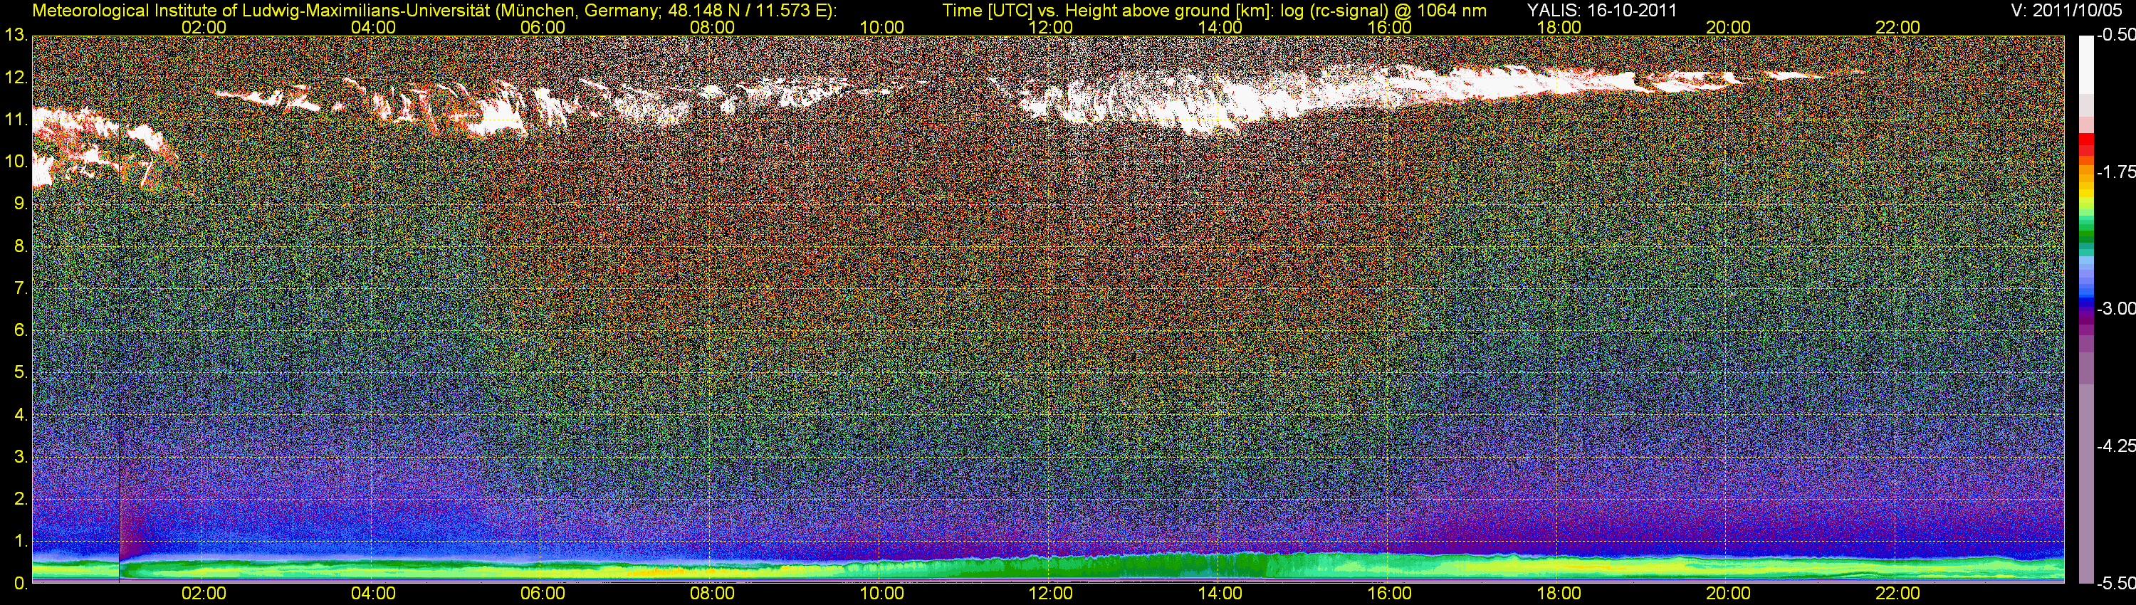Select the -0.50 color scale maximum label
This screenshot has width=2136, height=605.
pyautogui.click(x=2115, y=36)
